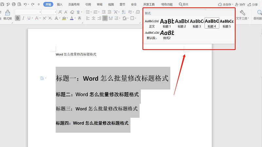262x147 pixels.
Task: Open the 未保存 status dropdown
Action: click(x=227, y=5)
